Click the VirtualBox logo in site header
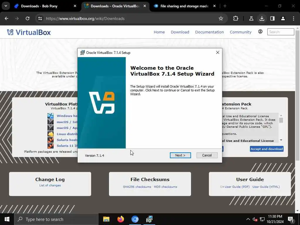 click(29, 32)
